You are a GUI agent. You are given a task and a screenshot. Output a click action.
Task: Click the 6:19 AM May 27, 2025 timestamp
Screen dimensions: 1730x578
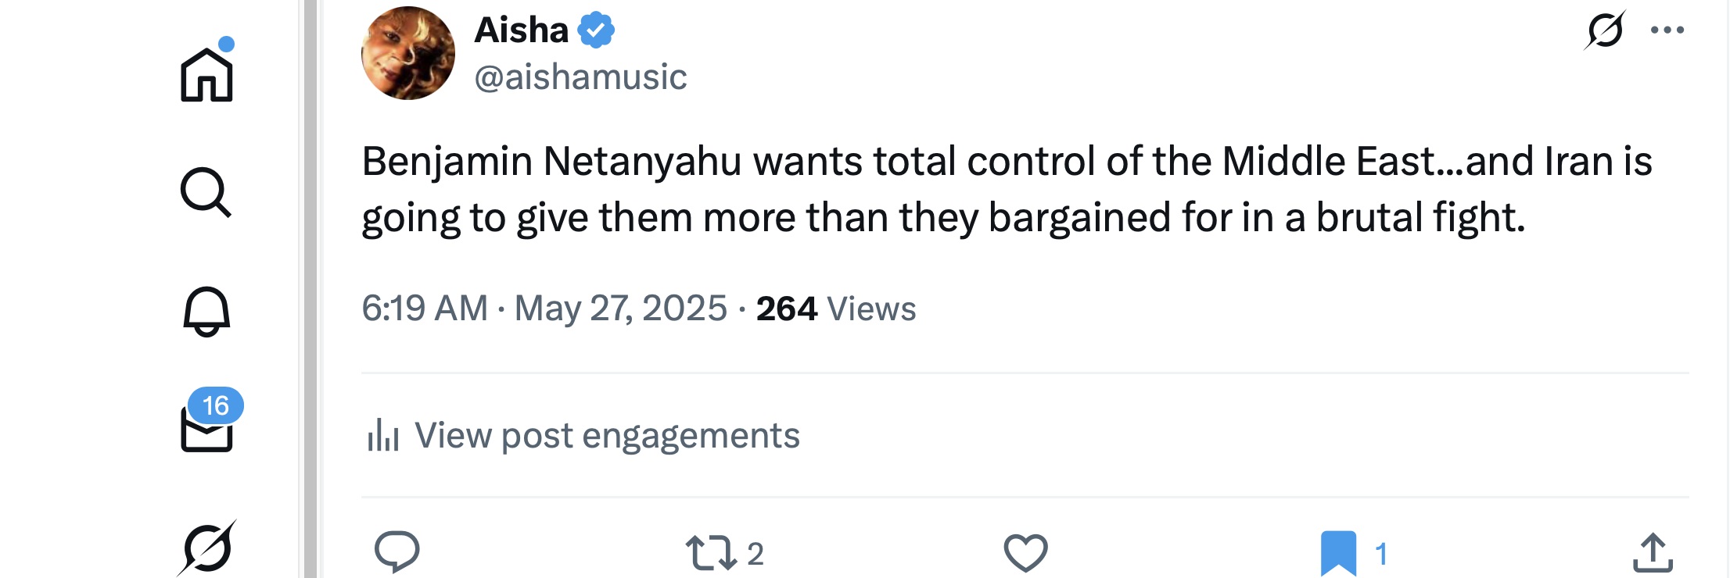(544, 309)
